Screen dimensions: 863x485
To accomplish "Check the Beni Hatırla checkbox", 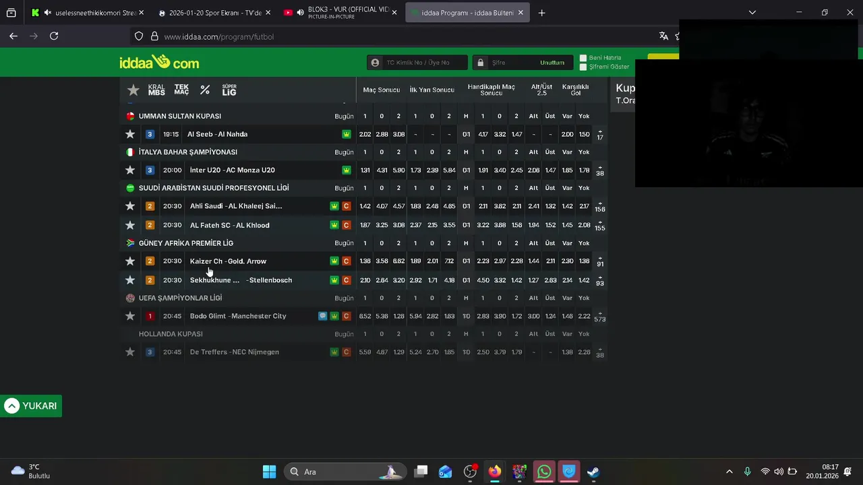I will (x=583, y=58).
